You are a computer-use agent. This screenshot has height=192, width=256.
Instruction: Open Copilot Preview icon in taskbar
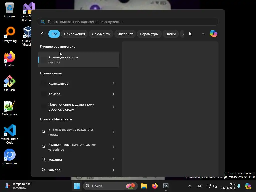248,186
